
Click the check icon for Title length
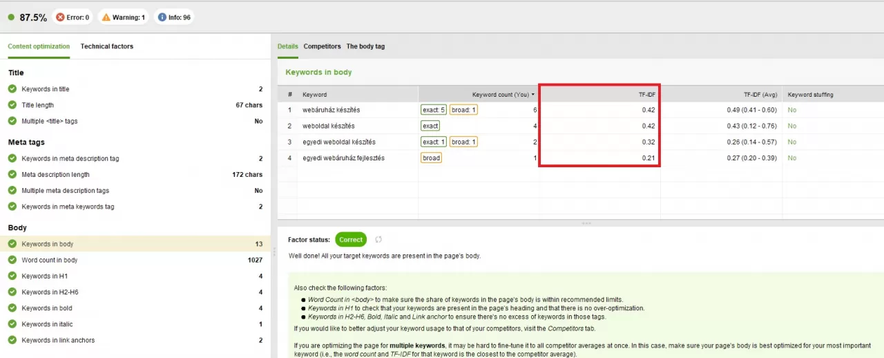[12, 105]
